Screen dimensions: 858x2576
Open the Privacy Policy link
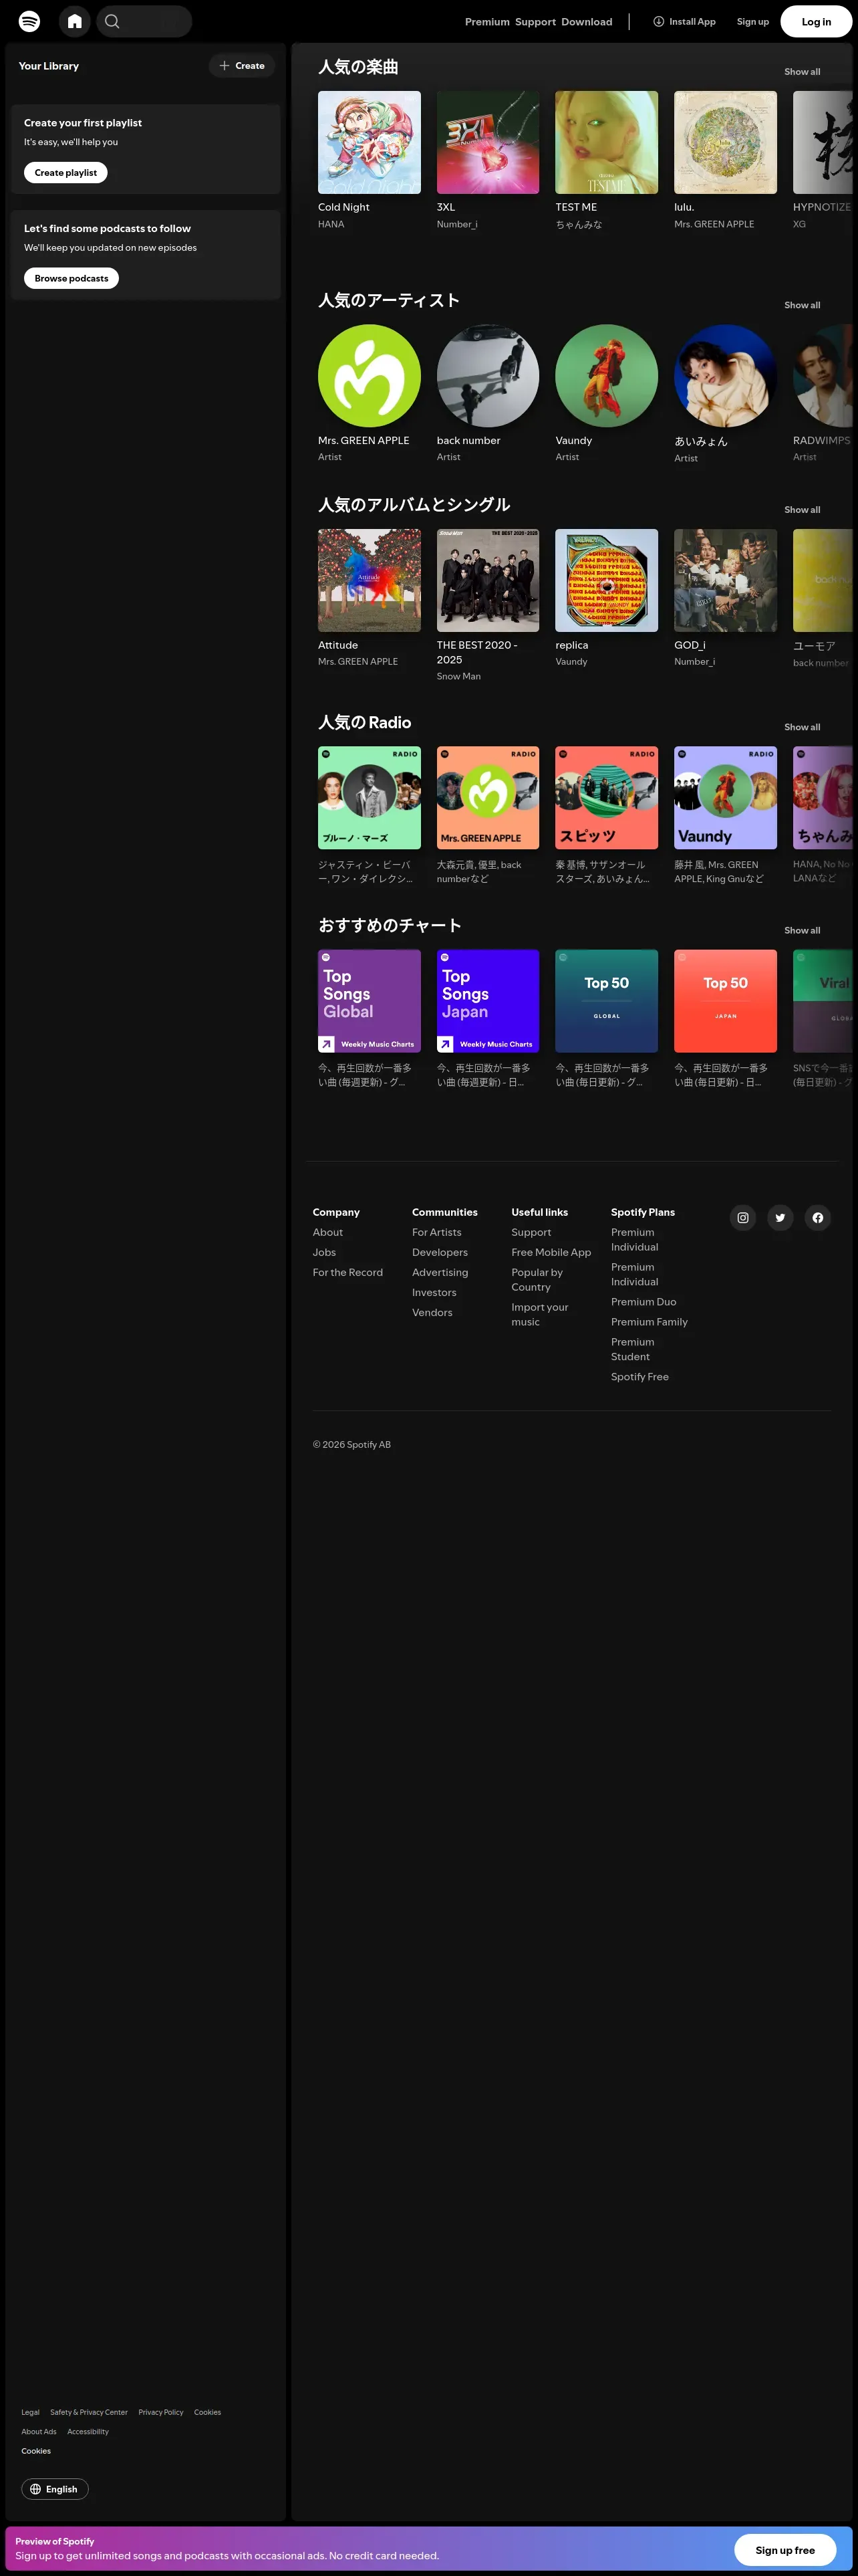161,2412
